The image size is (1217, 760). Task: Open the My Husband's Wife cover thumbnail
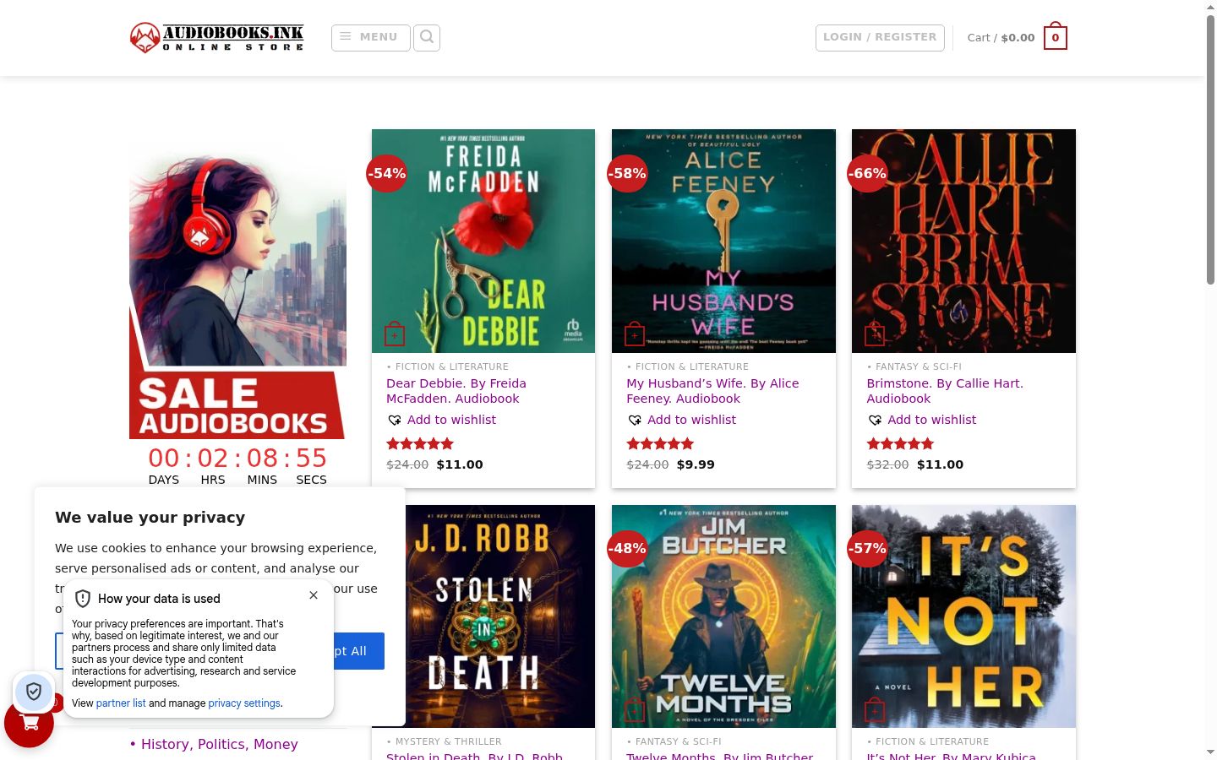(x=723, y=241)
